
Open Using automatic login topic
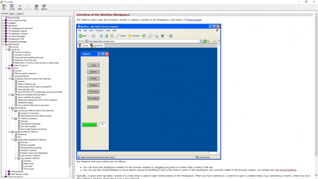pos(26,89)
